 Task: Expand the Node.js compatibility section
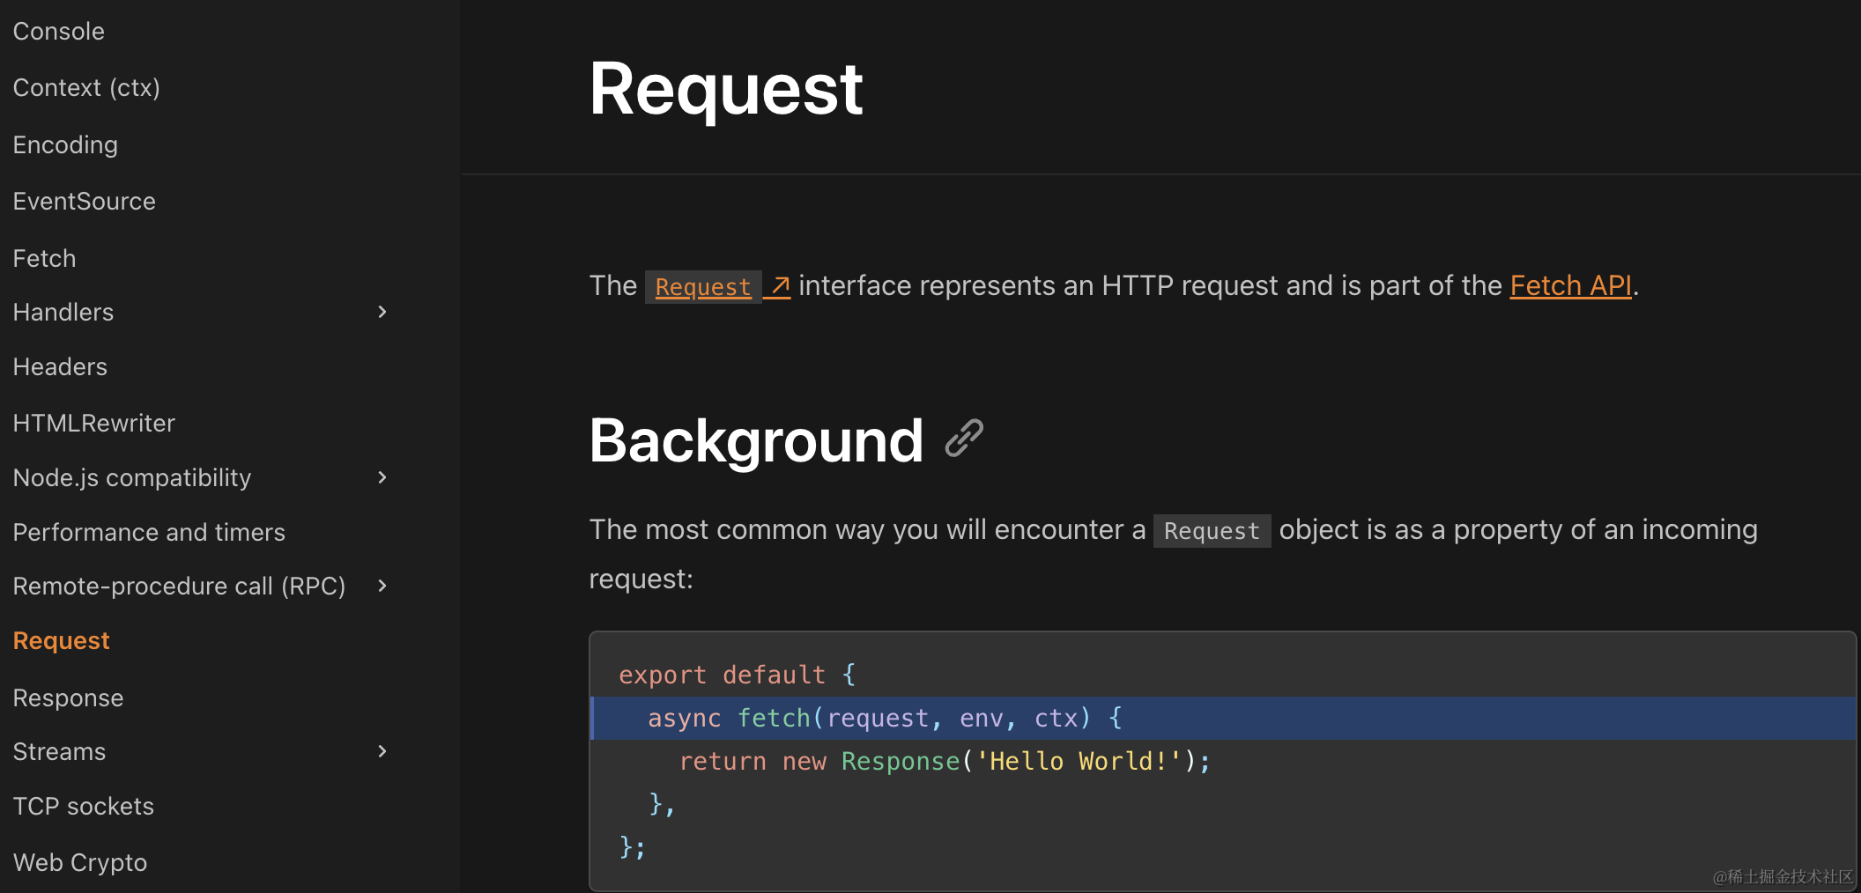(382, 477)
